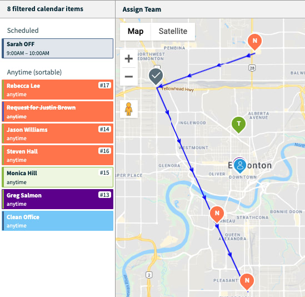Image resolution: width=305 pixels, height=297 pixels.
Task: Click the N pin near Garneau
Action: click(x=217, y=215)
